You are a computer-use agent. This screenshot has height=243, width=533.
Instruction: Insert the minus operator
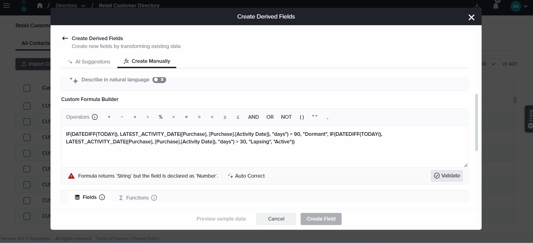click(x=122, y=117)
